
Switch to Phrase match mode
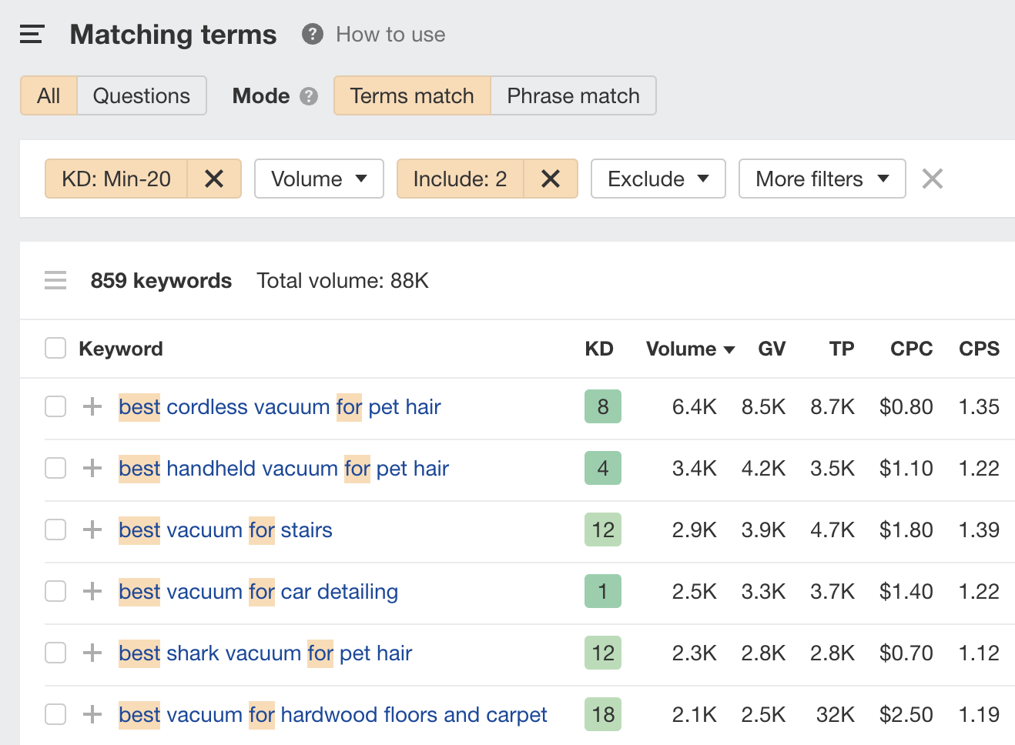coord(573,95)
